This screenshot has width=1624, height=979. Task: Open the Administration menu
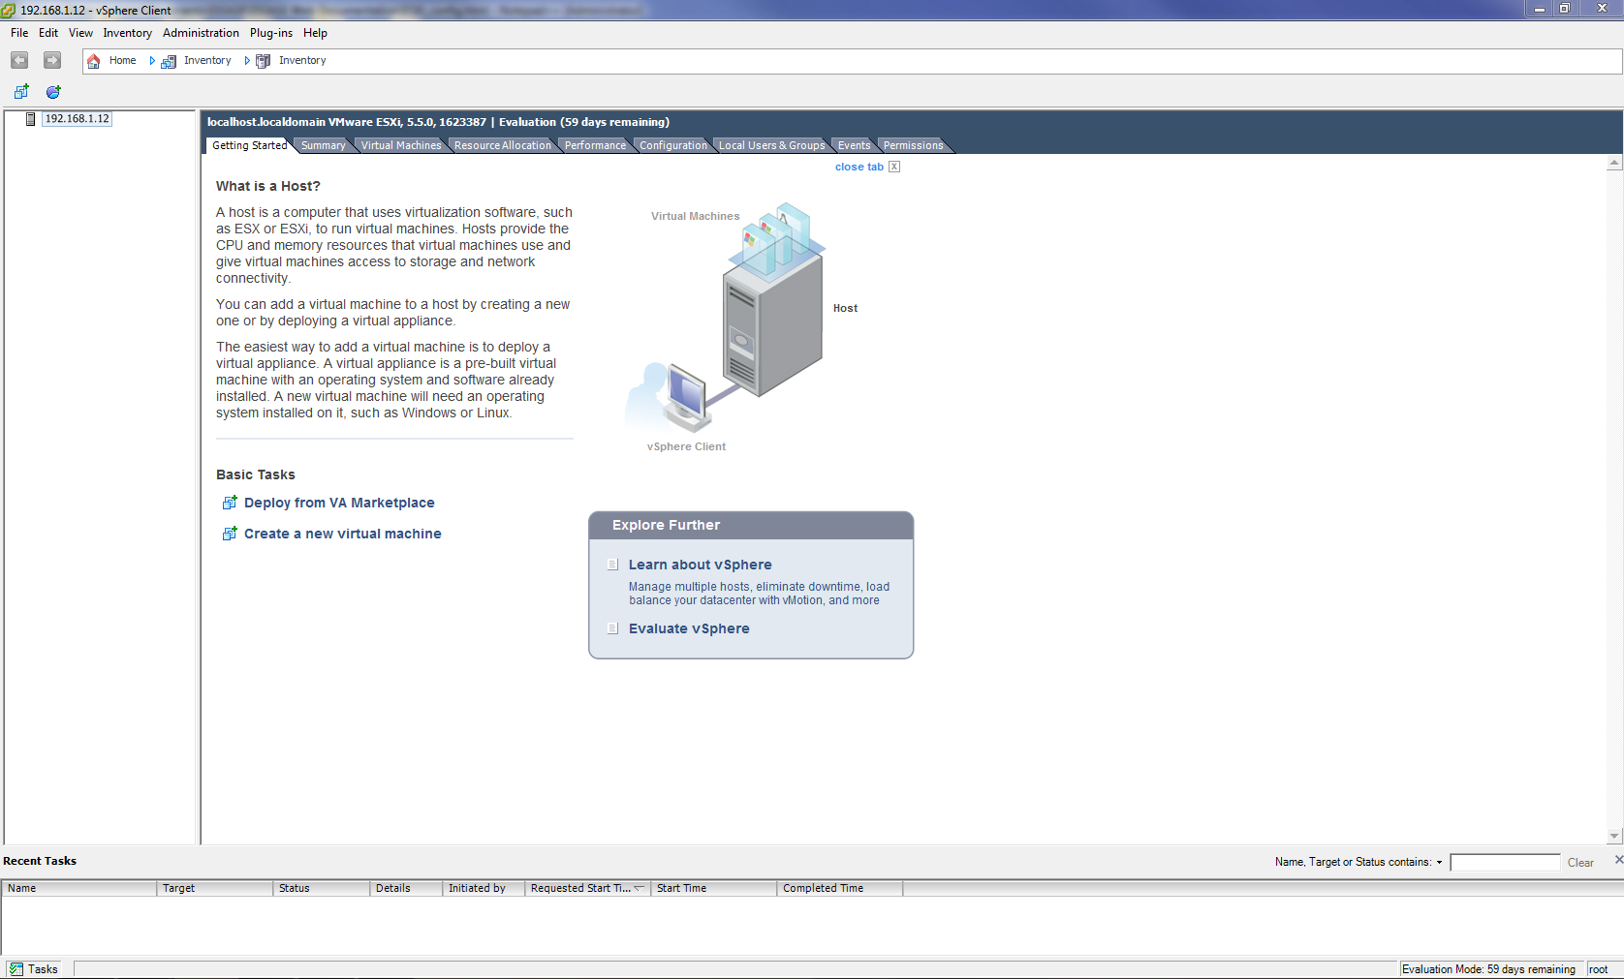tap(201, 33)
